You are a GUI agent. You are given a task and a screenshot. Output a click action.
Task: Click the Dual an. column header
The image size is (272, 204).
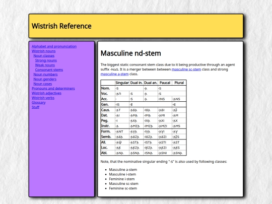point(151,83)
